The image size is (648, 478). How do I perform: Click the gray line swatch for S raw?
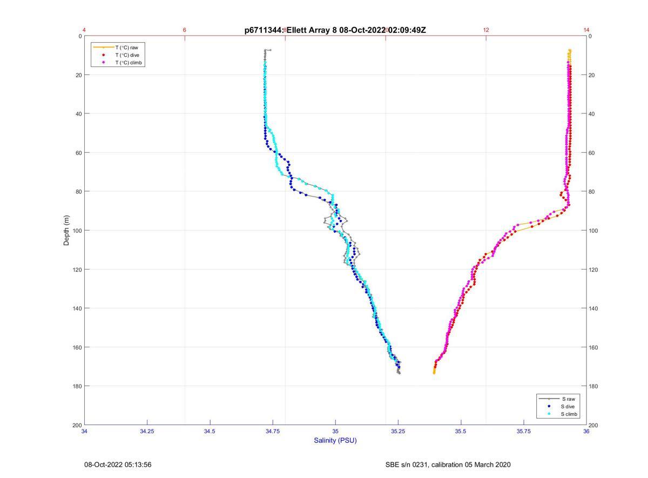click(549, 399)
